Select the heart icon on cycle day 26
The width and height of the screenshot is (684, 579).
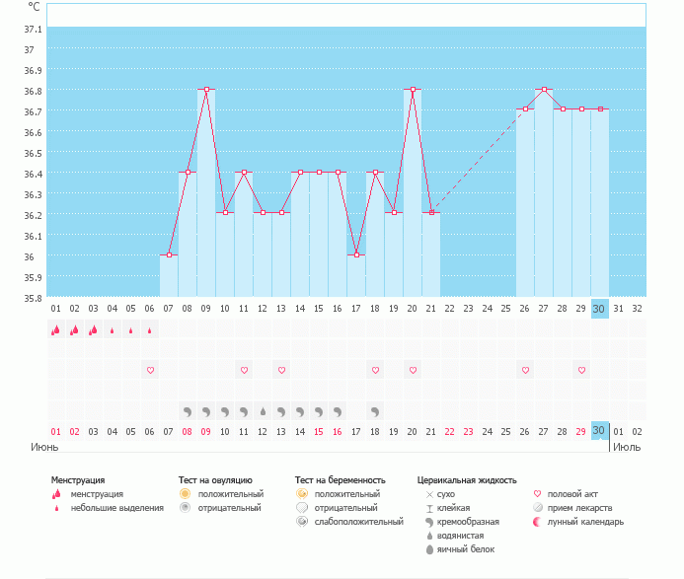(x=525, y=370)
